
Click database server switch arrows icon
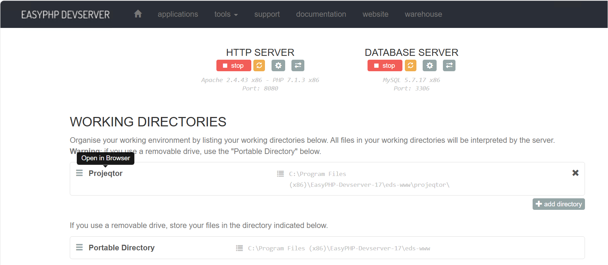(449, 66)
